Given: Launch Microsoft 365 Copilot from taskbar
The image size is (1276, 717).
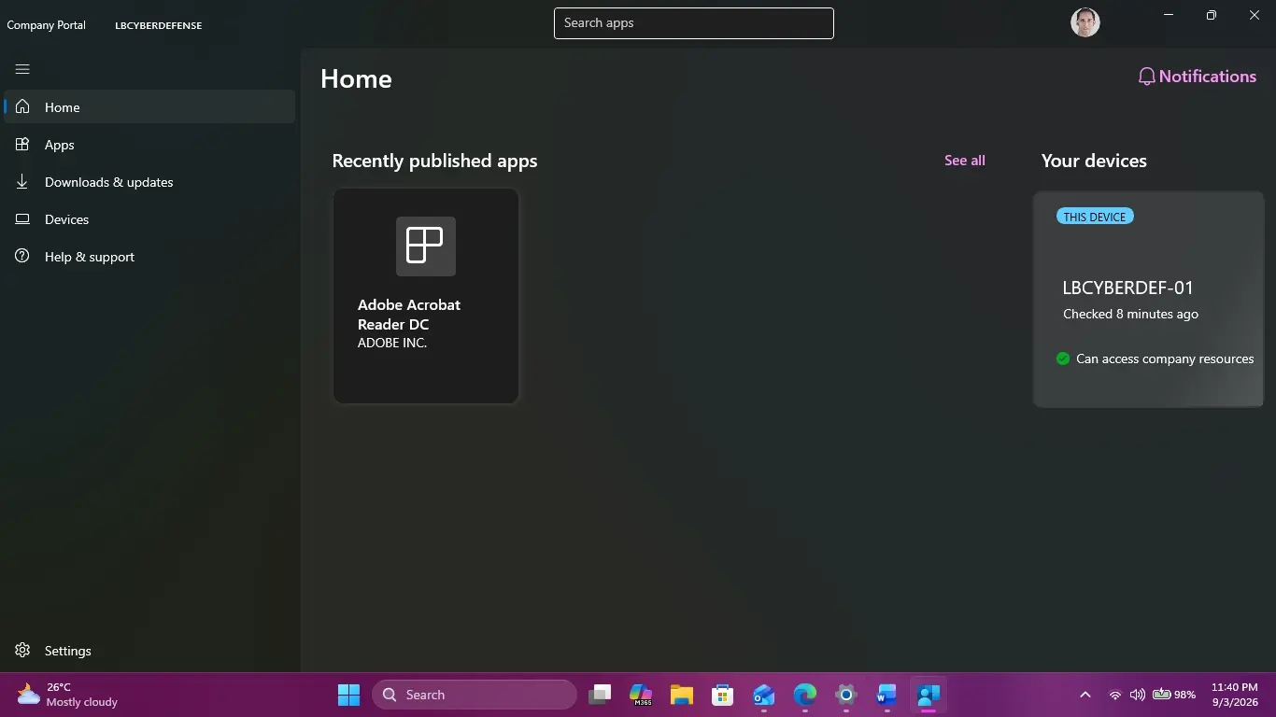Looking at the screenshot, I should pyautogui.click(x=641, y=695).
